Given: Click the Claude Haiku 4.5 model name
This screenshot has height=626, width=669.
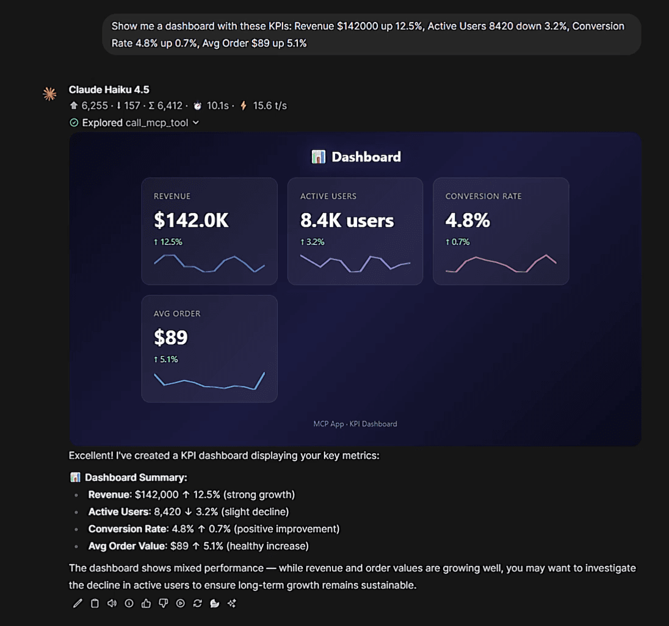Looking at the screenshot, I should [109, 90].
